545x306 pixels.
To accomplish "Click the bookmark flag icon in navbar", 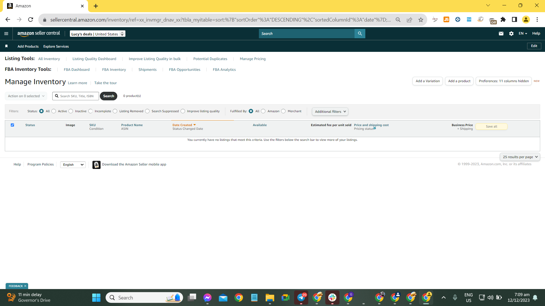I will tap(6, 46).
